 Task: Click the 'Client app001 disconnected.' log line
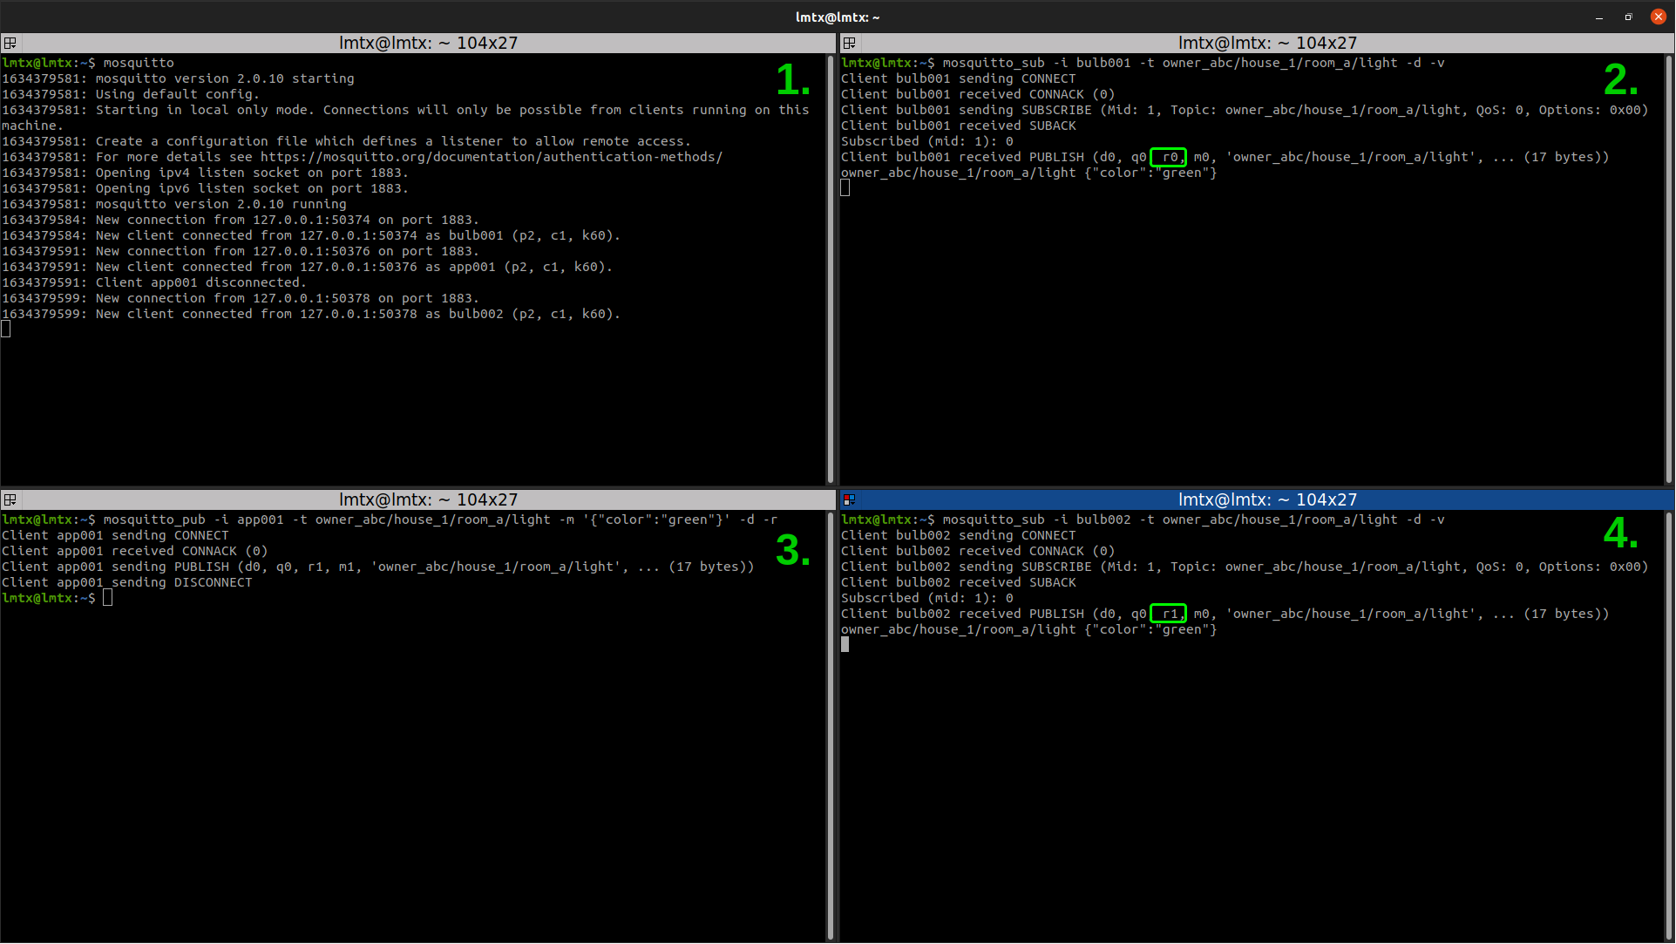(154, 282)
